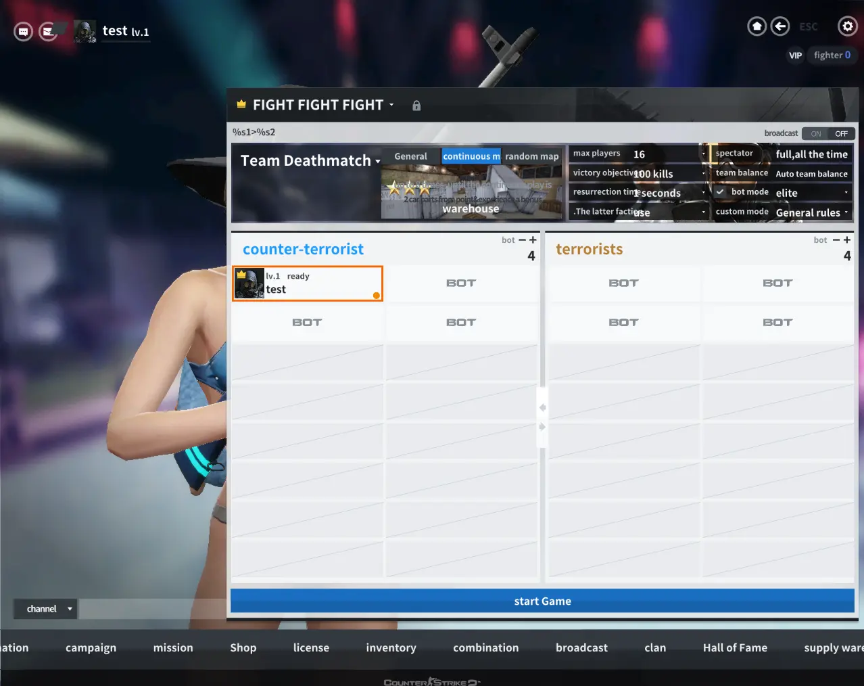The image size is (864, 686).
Task: Turn broadcast OFF
Action: [x=842, y=134]
